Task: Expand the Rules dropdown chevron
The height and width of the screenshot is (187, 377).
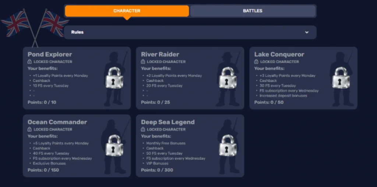Action: coord(307,32)
